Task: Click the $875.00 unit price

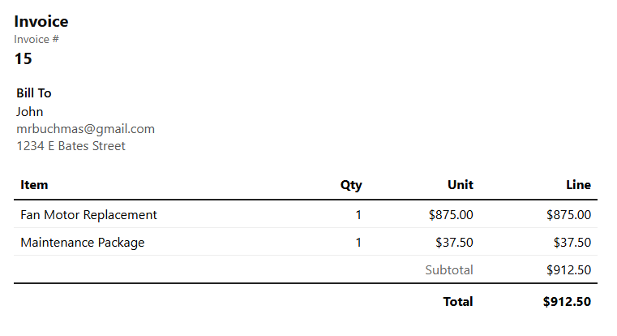Action: [x=451, y=215]
